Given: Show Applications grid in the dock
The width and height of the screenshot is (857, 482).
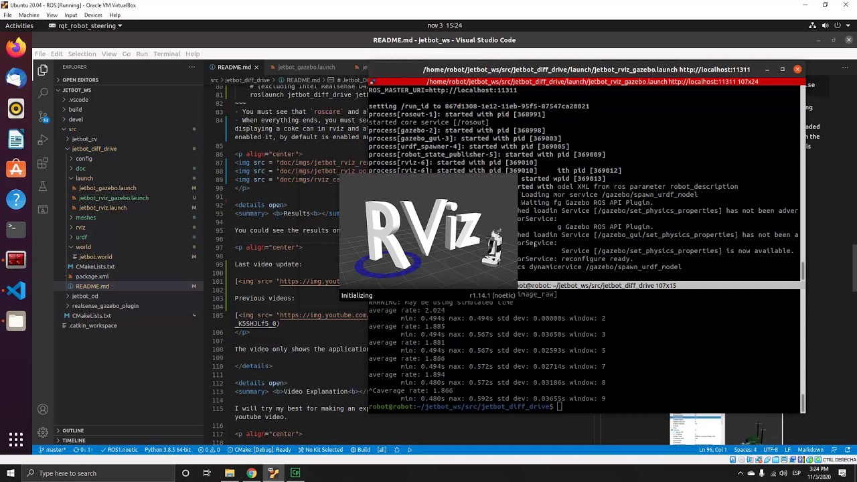Looking at the screenshot, I should pyautogui.click(x=16, y=440).
